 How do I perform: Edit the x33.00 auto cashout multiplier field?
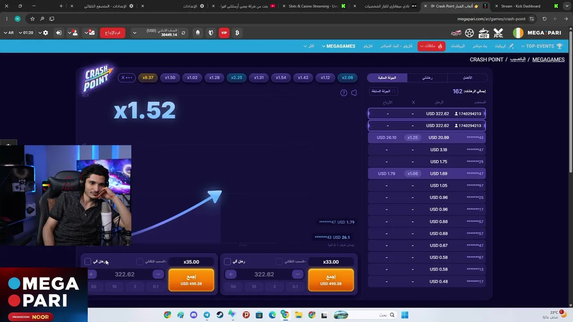331,262
